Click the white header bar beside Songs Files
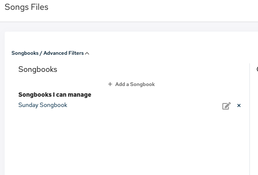This screenshot has width=258, height=175. pos(150,9)
